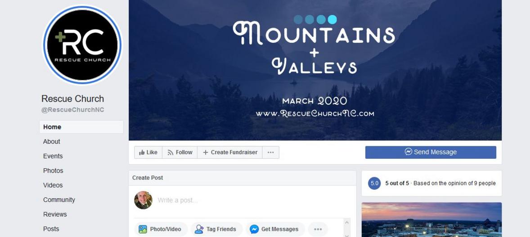Image resolution: width=530 pixels, height=237 pixels.
Task: Click scroll-up arrow in post options
Action: click(346, 223)
